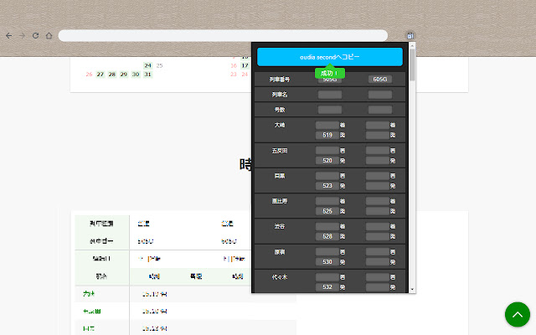Click the red date 26 in calendar
536x335 pixels.
coord(89,75)
